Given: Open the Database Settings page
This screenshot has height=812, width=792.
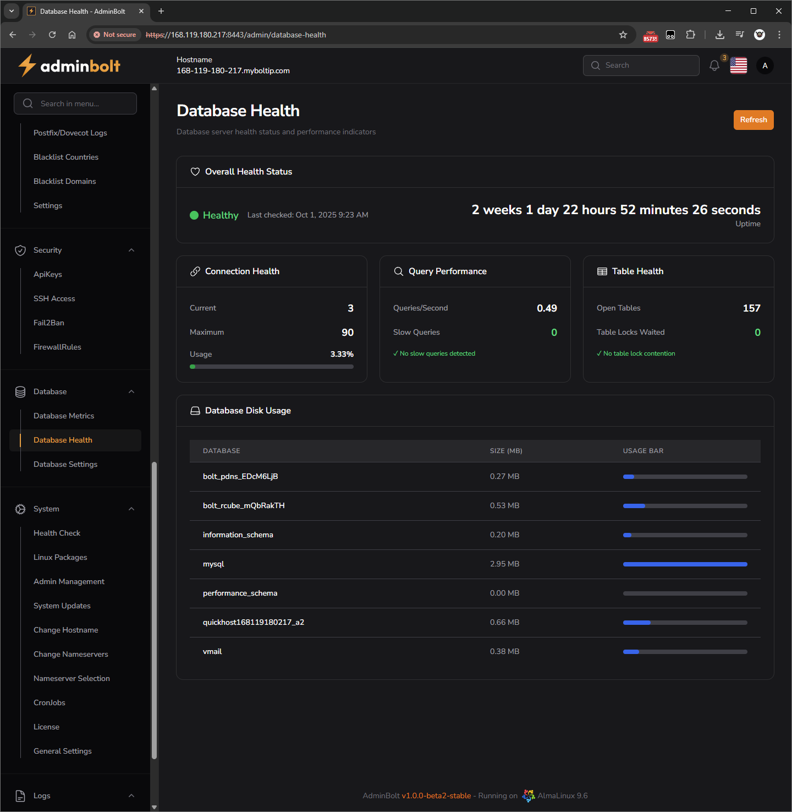Looking at the screenshot, I should [65, 465].
